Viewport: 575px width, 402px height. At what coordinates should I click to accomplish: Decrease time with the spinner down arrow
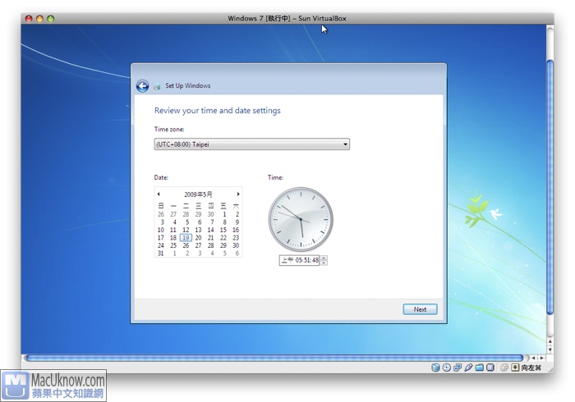tap(324, 263)
